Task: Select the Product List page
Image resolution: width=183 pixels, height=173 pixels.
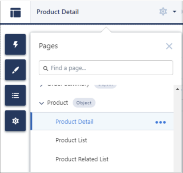Action: [x=71, y=140]
